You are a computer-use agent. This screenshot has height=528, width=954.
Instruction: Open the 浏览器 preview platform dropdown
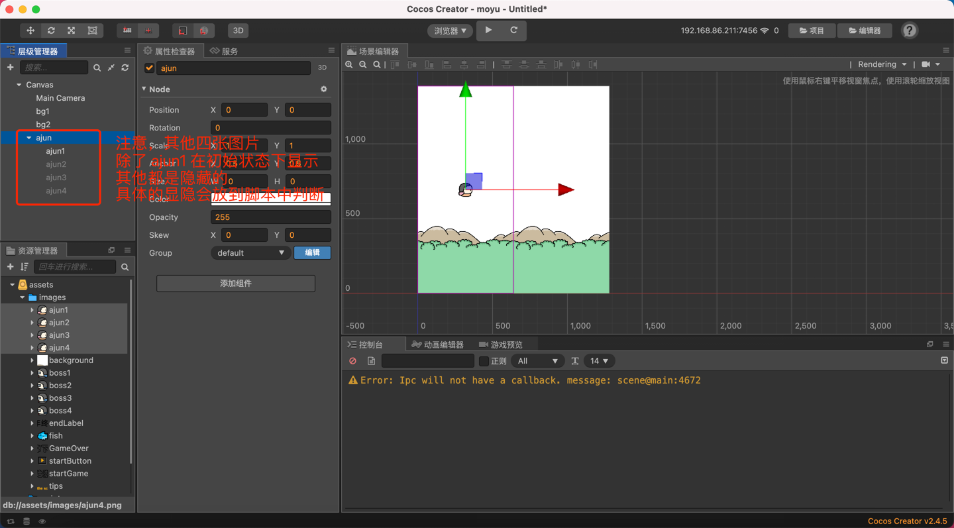pos(450,30)
